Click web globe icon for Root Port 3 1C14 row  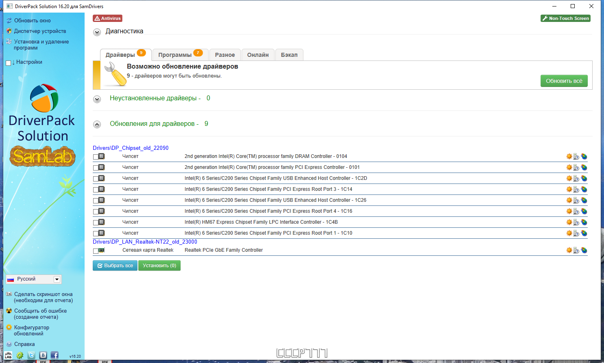pyautogui.click(x=584, y=189)
